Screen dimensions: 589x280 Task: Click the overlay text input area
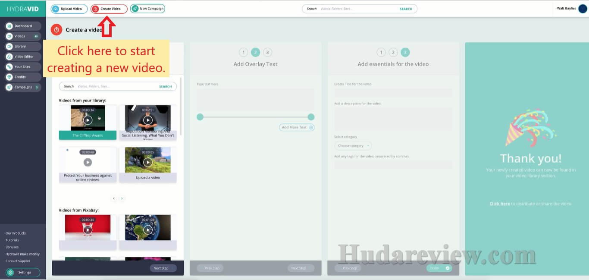point(255,99)
